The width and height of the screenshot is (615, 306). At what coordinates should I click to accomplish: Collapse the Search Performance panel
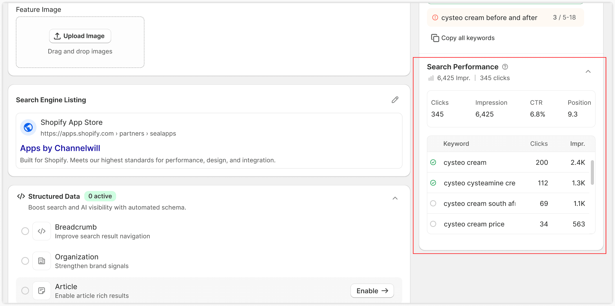click(x=588, y=71)
